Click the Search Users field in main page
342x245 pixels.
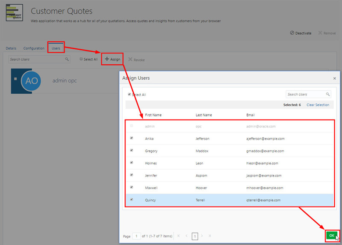click(39, 59)
